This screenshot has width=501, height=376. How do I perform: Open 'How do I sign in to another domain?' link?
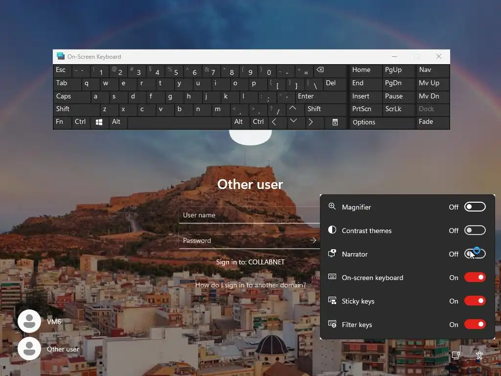coord(250,285)
